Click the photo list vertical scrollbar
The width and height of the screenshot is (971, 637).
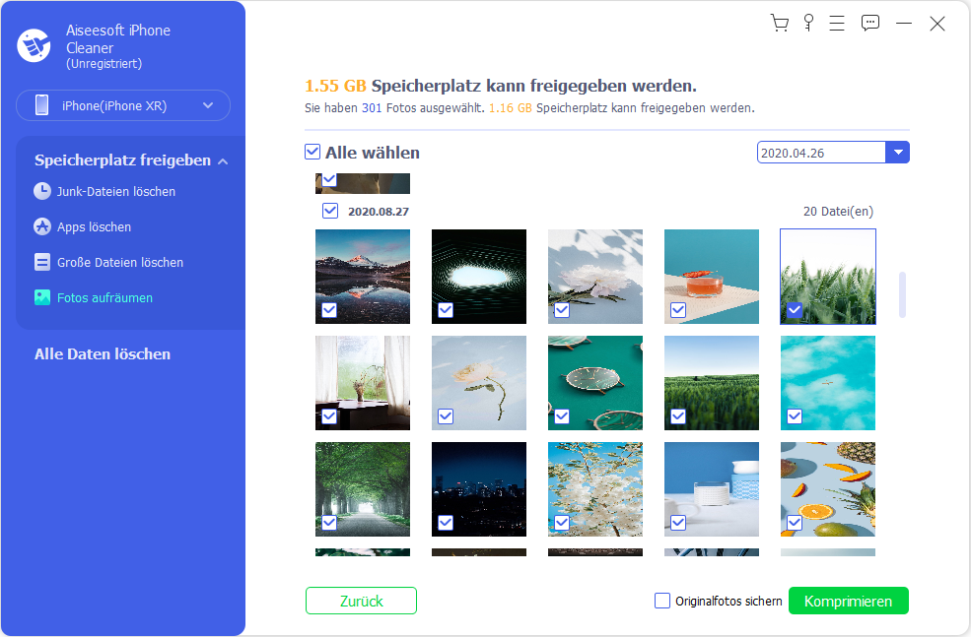(902, 295)
